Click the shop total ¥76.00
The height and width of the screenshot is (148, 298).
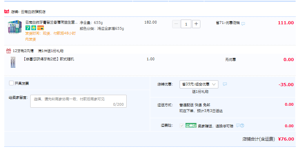[286, 139]
